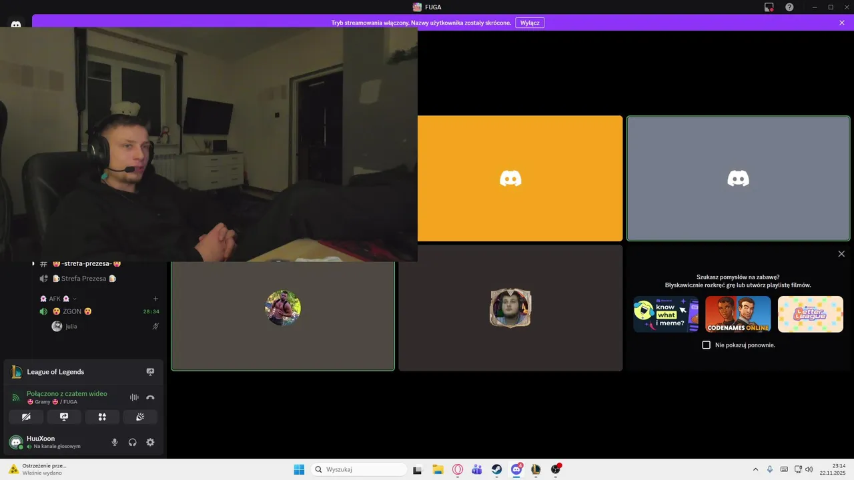854x480 pixels.
Task: Click the HuuXoon user avatar
Action: [x=15, y=442]
